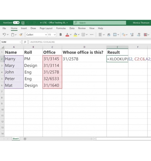Click the number format icon
This screenshot has width=151, height=161.
coord(124,35)
